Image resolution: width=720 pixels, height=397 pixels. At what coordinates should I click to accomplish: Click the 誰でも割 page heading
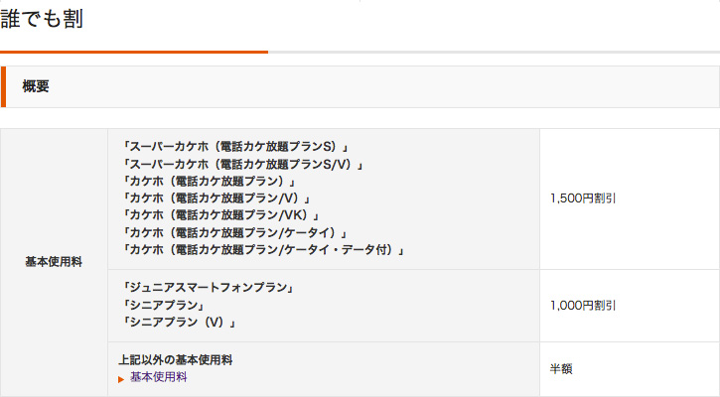point(42,19)
